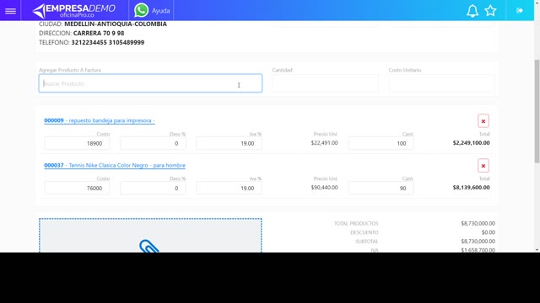This screenshot has height=303, width=540.
Task: Click the paperclip attachment icon
Action: tap(149, 246)
